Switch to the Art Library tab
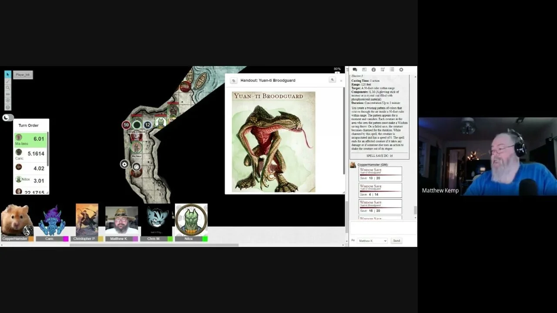 [x=364, y=70]
